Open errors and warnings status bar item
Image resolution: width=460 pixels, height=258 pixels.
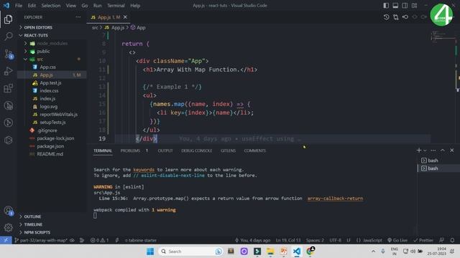(100, 240)
